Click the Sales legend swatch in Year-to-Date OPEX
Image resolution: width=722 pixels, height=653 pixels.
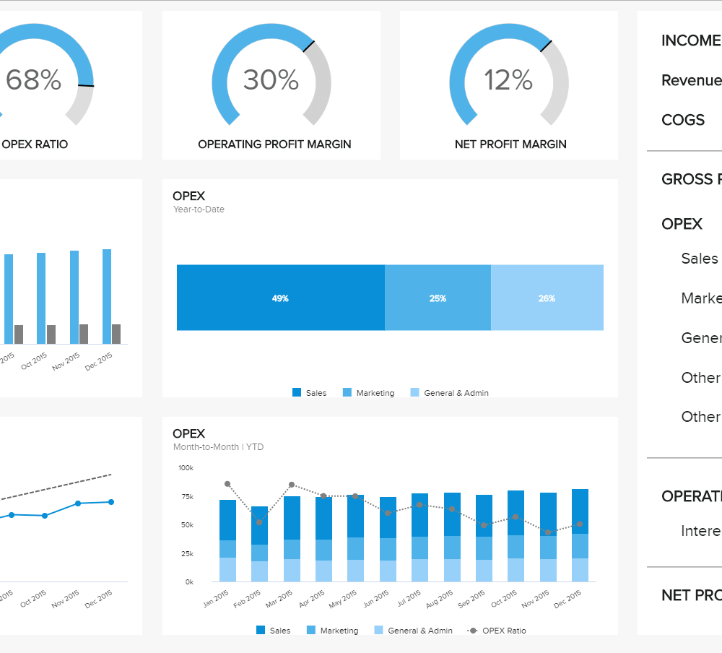[297, 393]
